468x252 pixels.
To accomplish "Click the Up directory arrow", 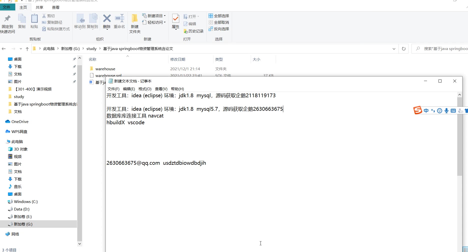I will click(27, 49).
